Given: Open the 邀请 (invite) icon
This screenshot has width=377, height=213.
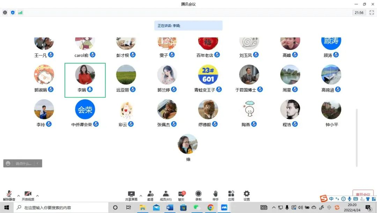Looking at the screenshot, I should point(150,194).
